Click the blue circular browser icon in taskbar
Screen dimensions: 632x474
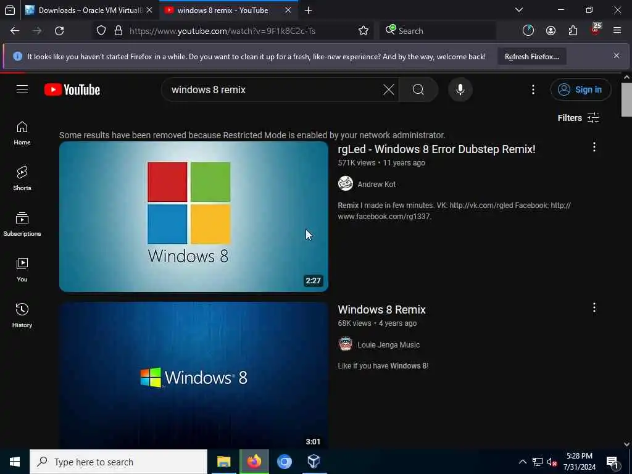(284, 462)
